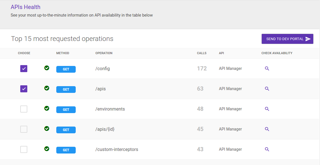Click the CALLS column header
The width and height of the screenshot is (320, 165).
202,53
